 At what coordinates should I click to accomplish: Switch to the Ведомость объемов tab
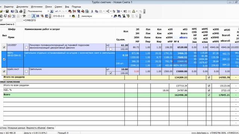click(36, 128)
